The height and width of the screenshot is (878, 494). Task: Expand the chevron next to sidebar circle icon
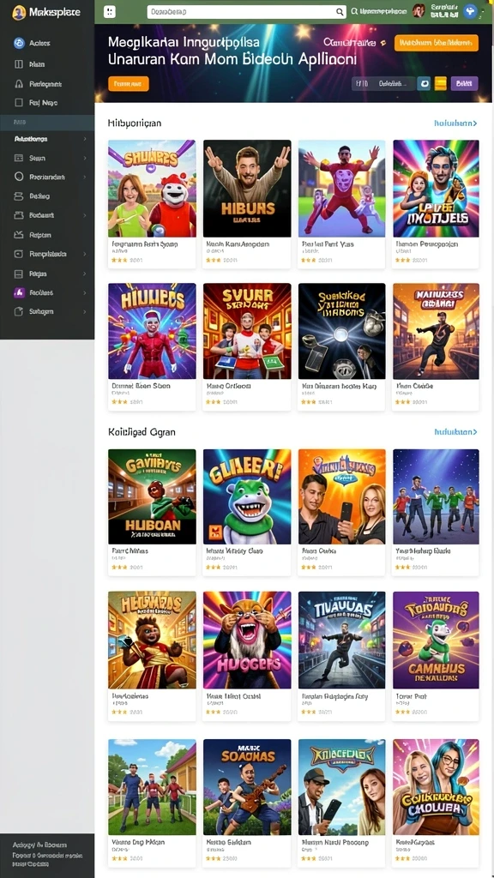(85, 177)
